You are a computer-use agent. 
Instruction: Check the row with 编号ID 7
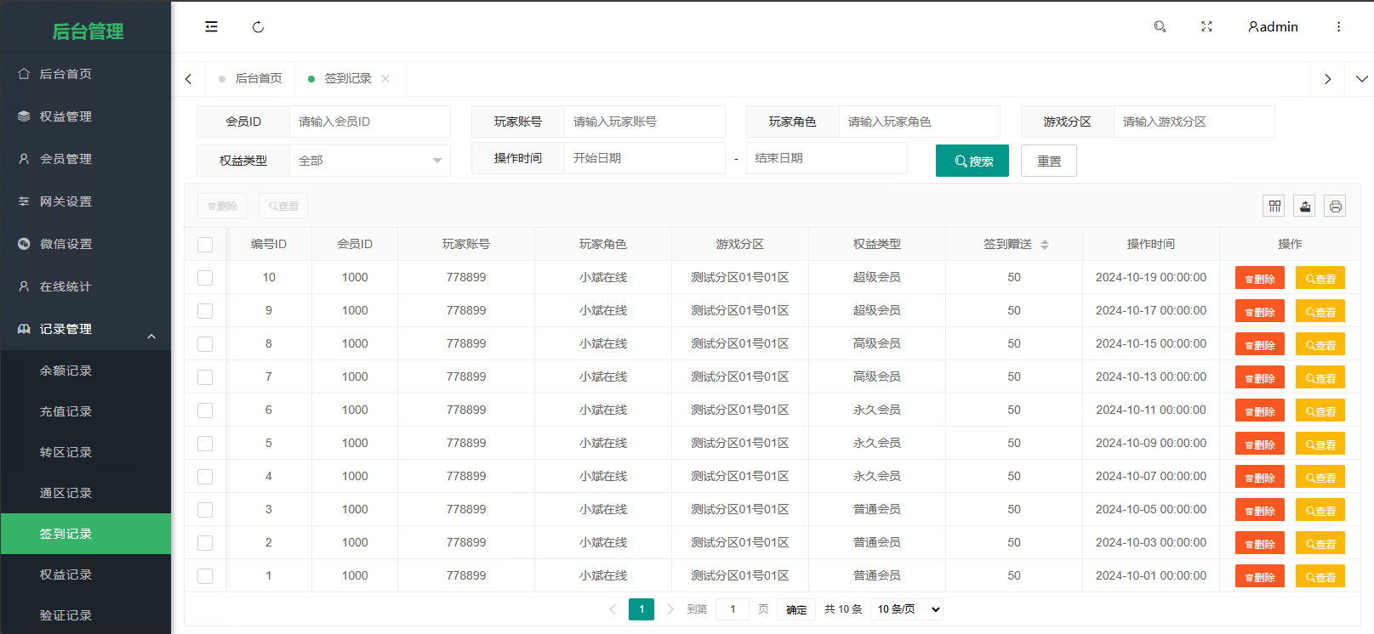pos(205,377)
